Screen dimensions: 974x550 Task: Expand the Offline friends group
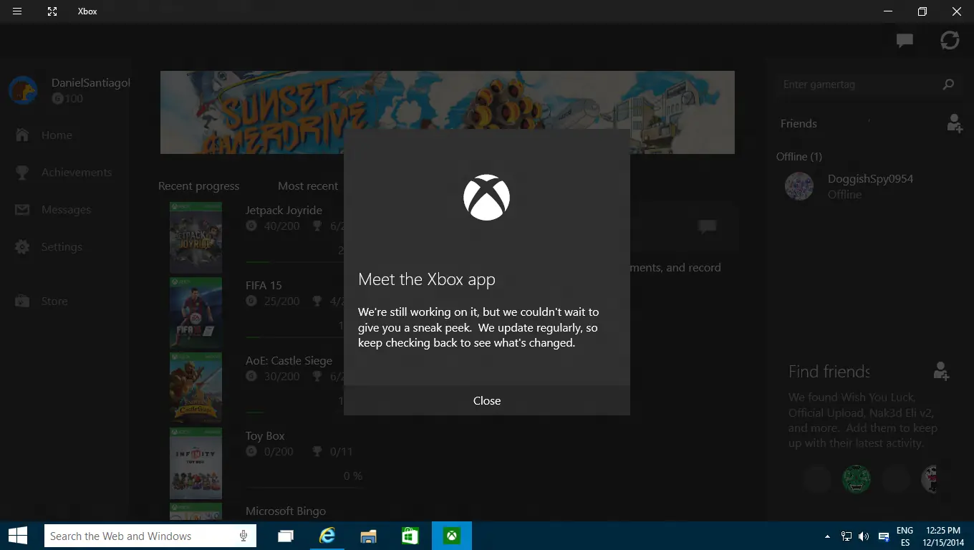799,156
